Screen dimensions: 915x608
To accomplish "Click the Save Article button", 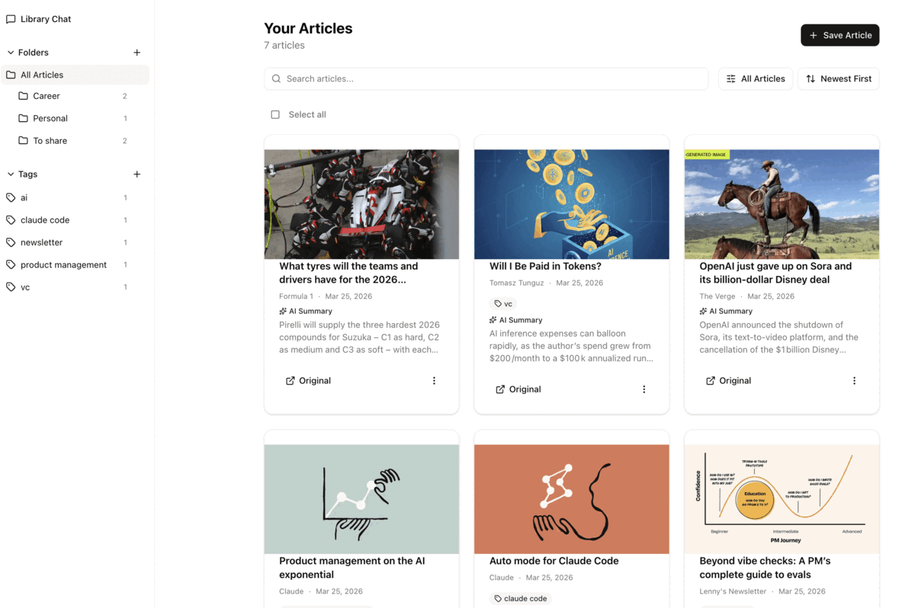I will coord(840,35).
